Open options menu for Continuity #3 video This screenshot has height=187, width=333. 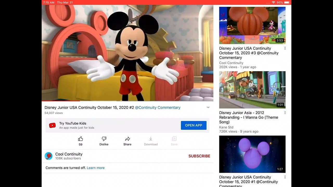(285, 48)
